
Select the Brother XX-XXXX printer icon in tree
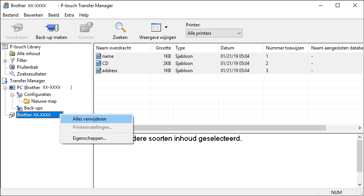click(x=12, y=115)
